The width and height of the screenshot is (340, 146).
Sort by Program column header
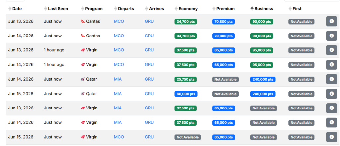click(x=93, y=9)
